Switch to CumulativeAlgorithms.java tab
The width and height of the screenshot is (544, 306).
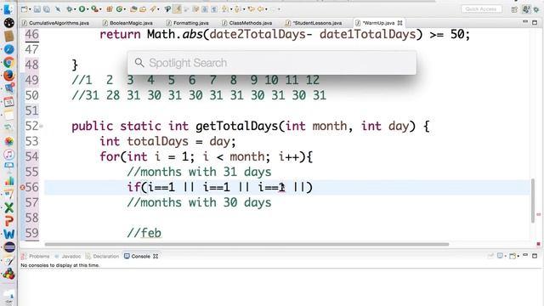click(55, 23)
